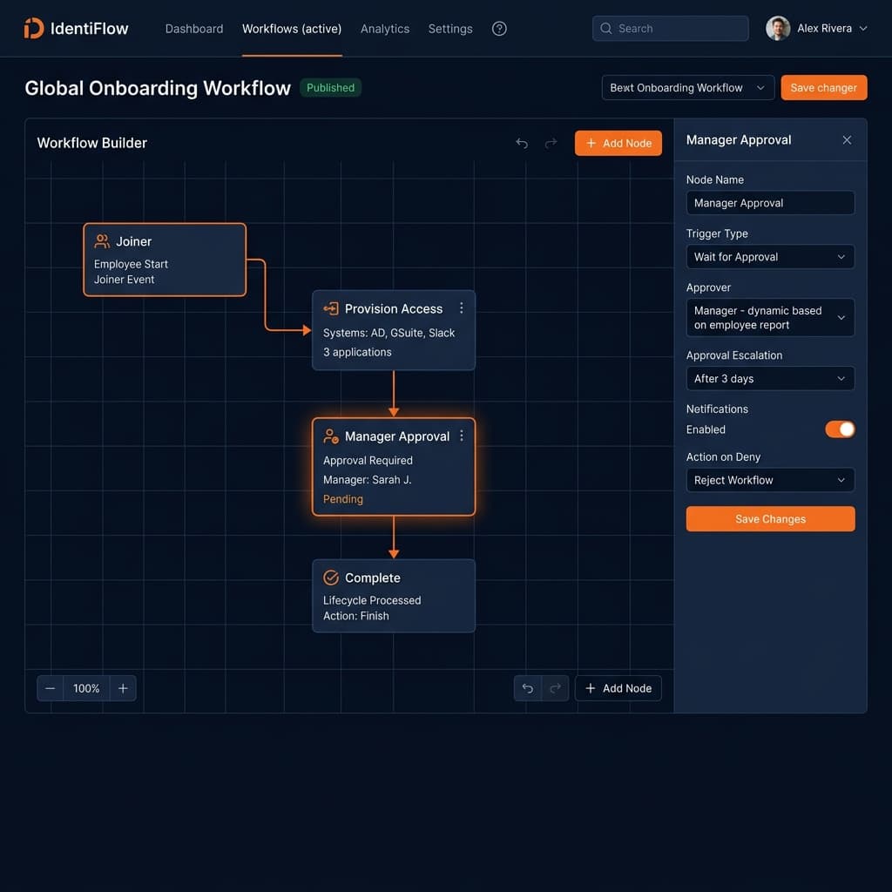This screenshot has width=892, height=892.
Task: Open the Manager Approval node's three-dot menu
Action: click(x=461, y=434)
